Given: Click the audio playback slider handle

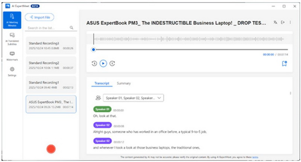Looking at the screenshot, I should (94, 50).
